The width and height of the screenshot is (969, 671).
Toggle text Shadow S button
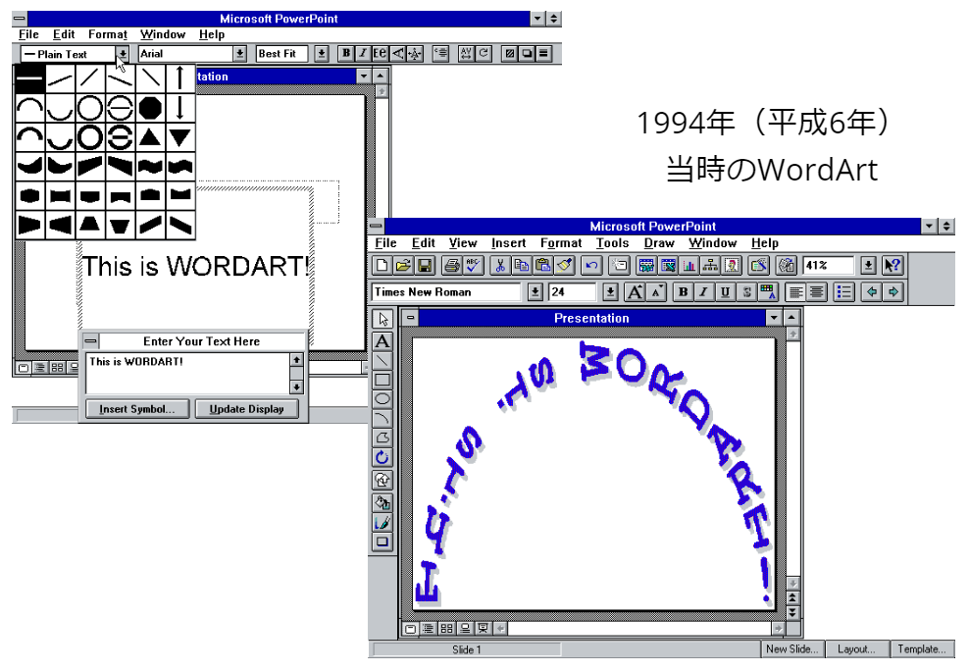click(x=746, y=292)
